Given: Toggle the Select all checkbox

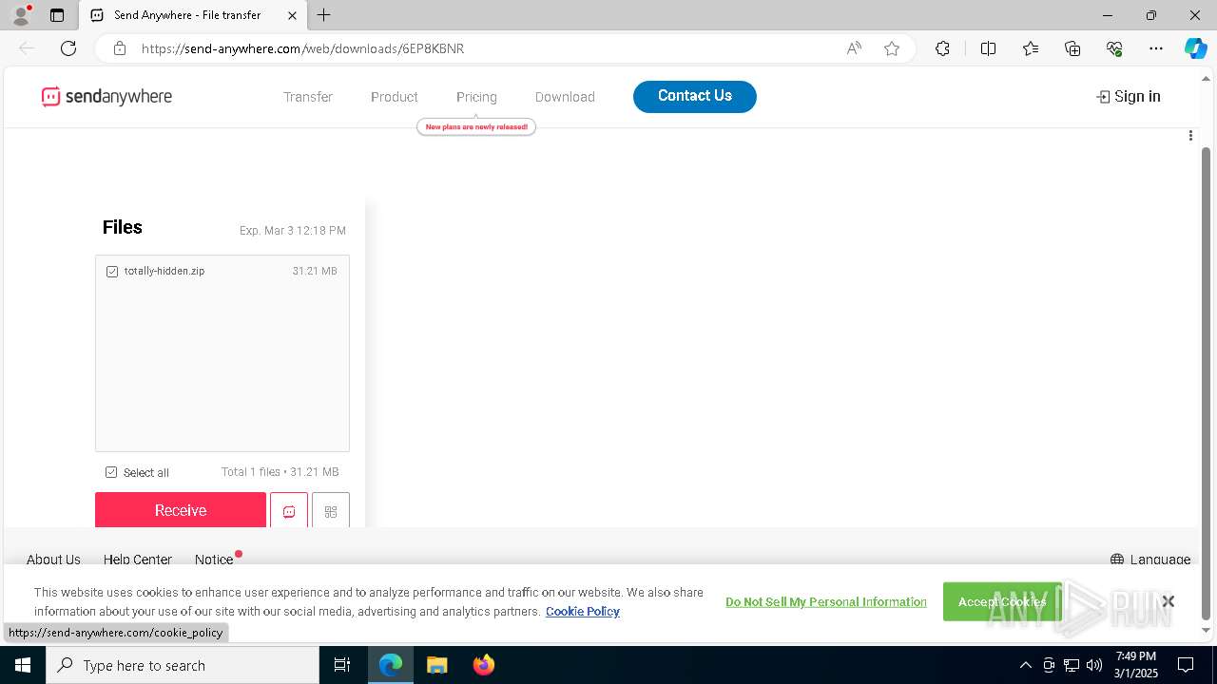Looking at the screenshot, I should 111,472.
